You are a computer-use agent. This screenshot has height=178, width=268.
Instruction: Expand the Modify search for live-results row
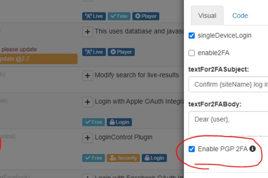[88, 76]
